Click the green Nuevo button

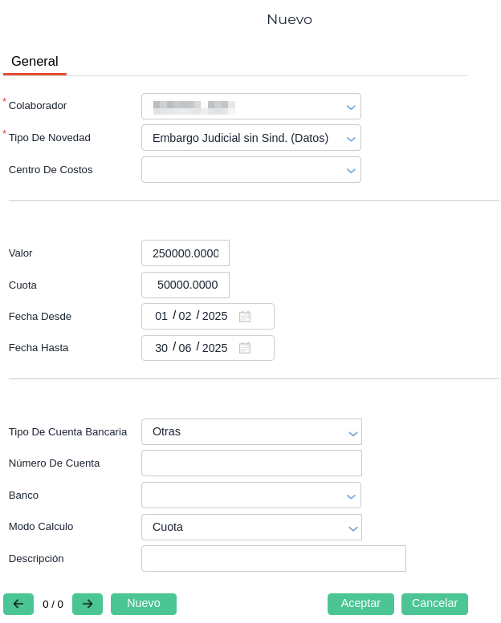pos(144,604)
